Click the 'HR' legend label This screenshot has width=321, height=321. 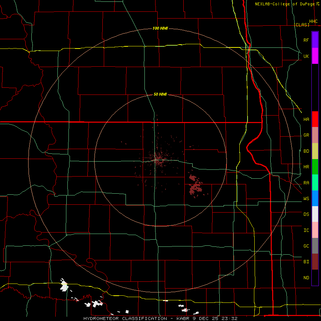(x=306, y=167)
